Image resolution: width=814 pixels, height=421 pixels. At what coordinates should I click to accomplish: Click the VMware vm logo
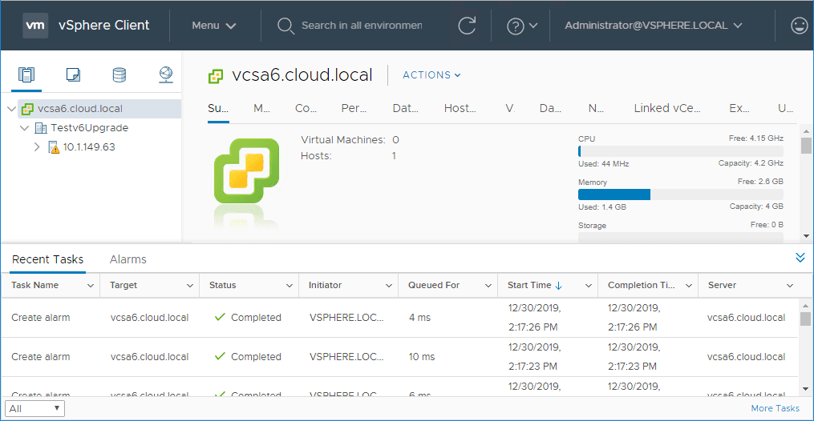click(x=34, y=25)
